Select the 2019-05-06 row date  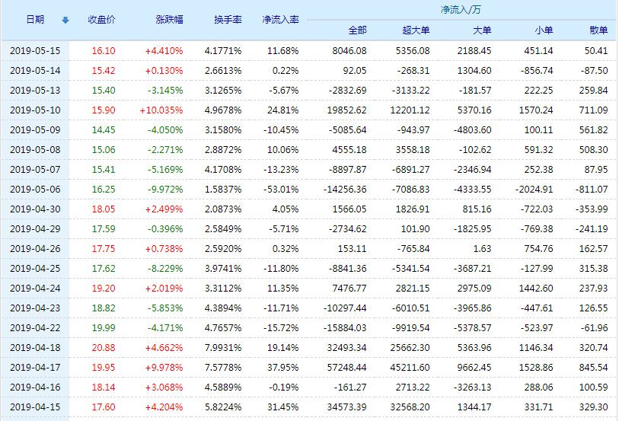pos(35,190)
